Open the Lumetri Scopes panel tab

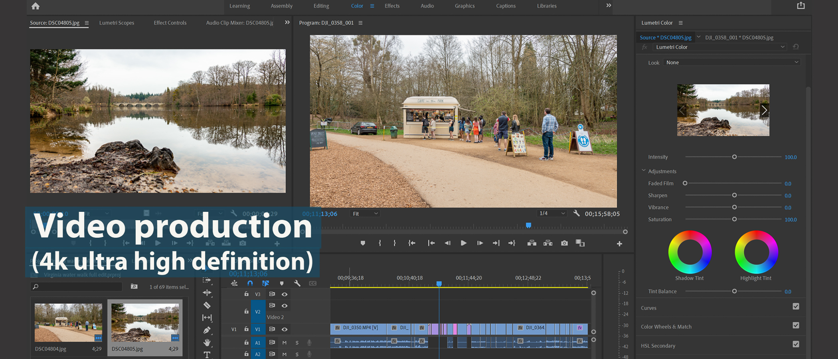117,23
